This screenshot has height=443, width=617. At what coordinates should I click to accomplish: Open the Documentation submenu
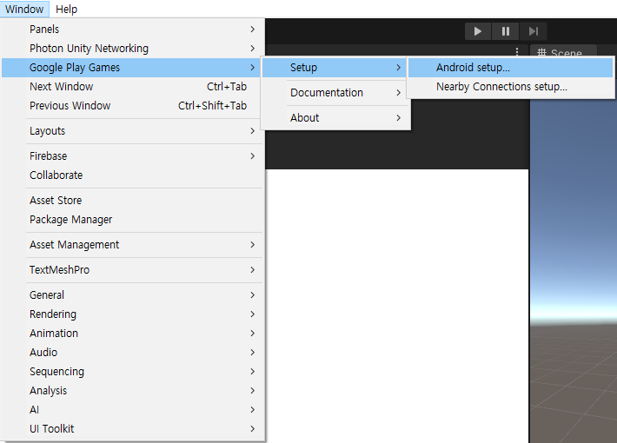point(335,92)
